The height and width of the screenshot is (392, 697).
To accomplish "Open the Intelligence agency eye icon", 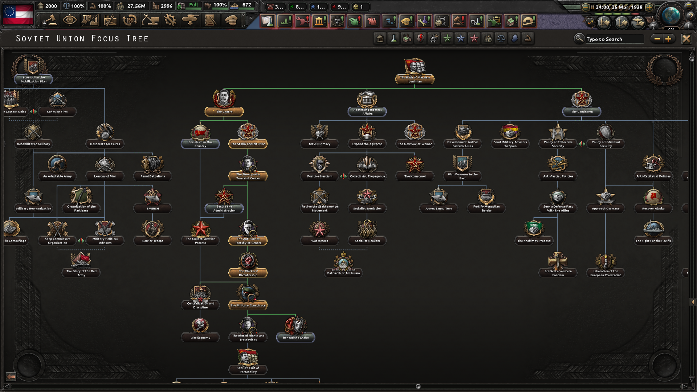I will (69, 20).
